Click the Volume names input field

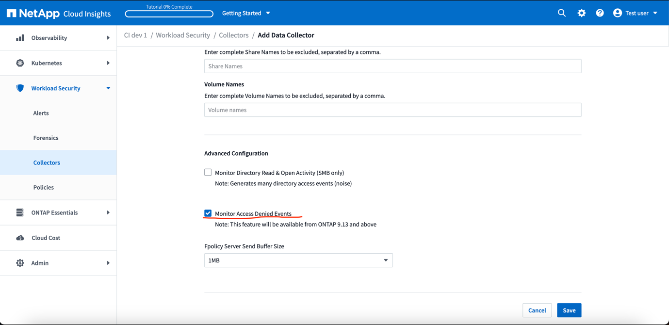[x=392, y=110]
